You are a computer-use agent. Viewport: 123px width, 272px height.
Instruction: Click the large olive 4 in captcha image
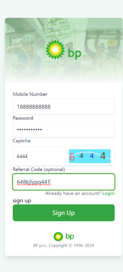coord(103,155)
